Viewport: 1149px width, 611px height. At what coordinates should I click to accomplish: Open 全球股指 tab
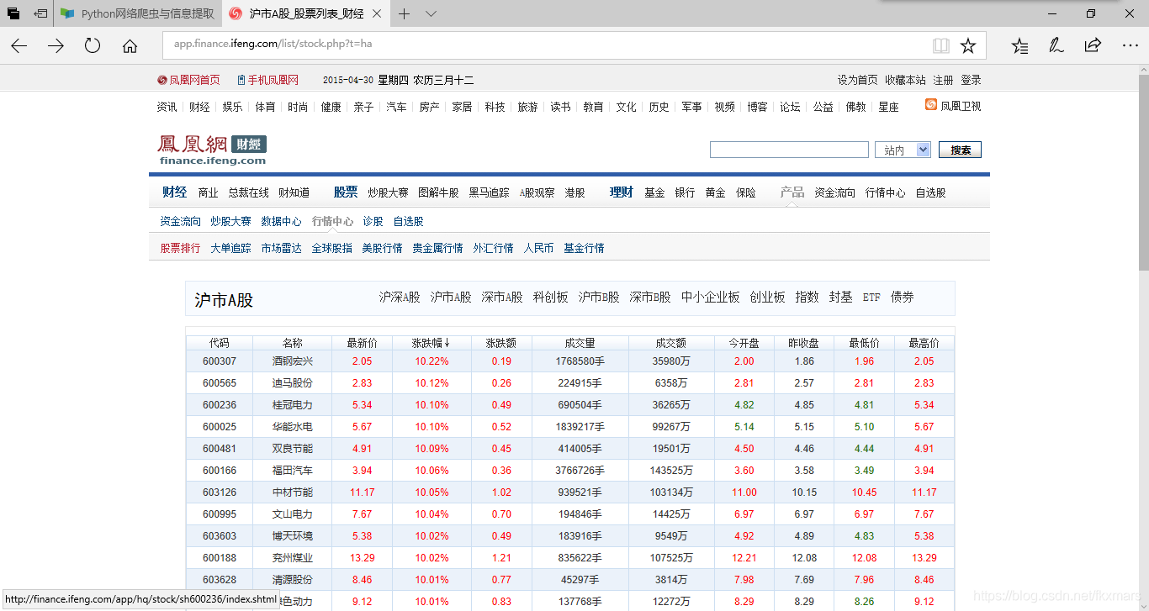coord(331,248)
